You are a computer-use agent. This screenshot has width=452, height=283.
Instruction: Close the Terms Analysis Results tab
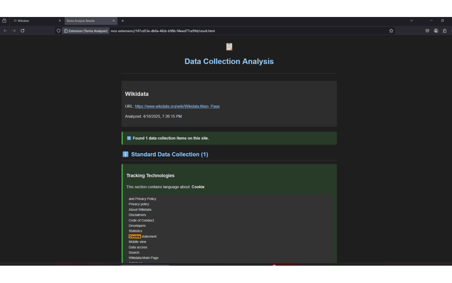coord(114,21)
